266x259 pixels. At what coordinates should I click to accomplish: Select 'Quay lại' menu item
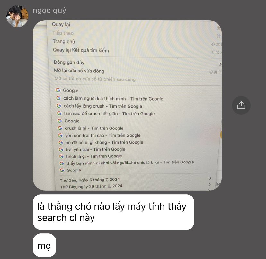click(61, 25)
